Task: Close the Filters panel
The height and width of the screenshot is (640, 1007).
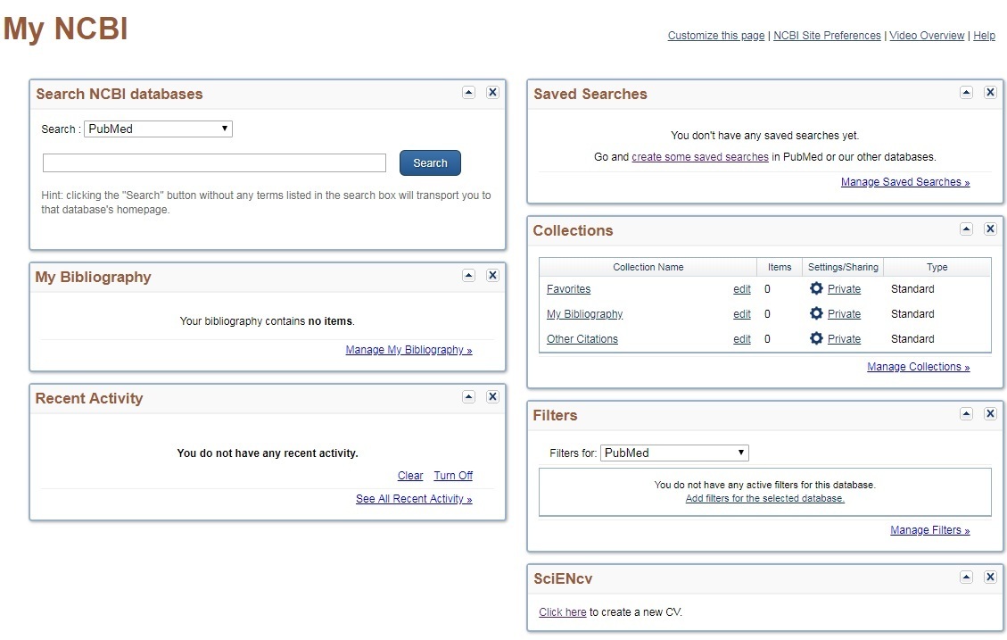Action: (990, 414)
